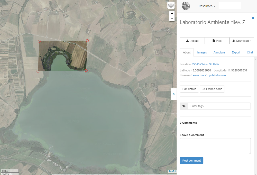Click the 300 m map scale bar

pos(10,171)
